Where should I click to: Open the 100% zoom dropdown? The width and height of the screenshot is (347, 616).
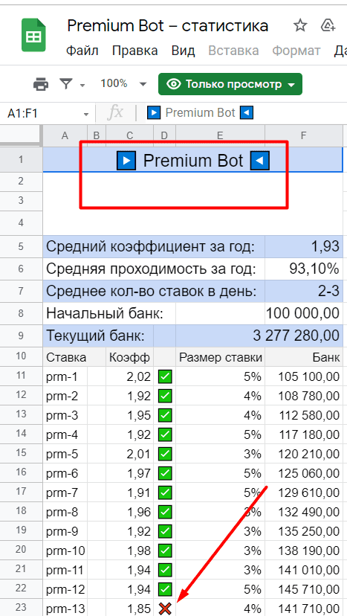point(123,83)
